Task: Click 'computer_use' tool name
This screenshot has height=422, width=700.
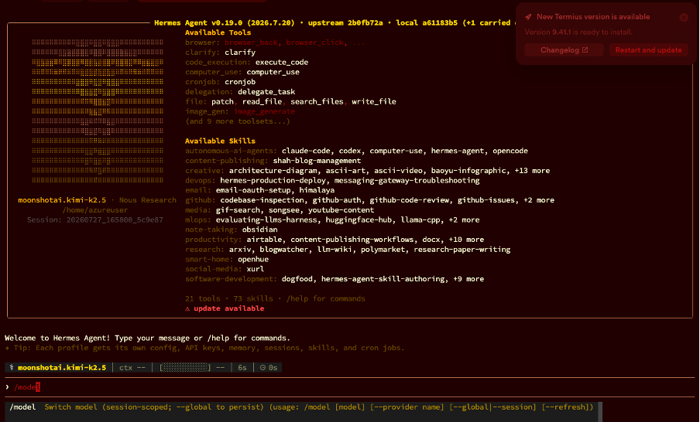Action: [x=273, y=72]
